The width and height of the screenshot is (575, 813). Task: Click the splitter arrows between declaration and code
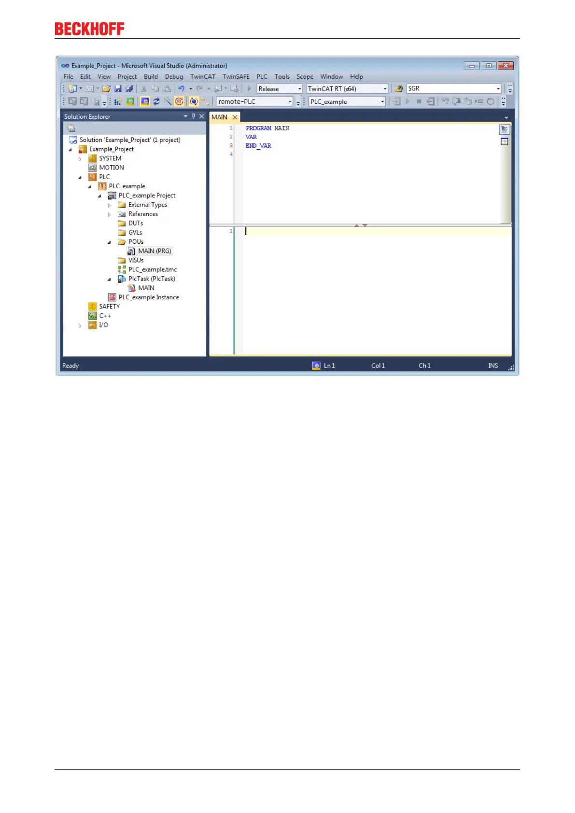click(x=361, y=225)
